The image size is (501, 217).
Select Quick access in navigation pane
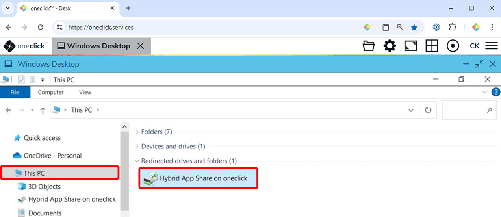pos(42,138)
